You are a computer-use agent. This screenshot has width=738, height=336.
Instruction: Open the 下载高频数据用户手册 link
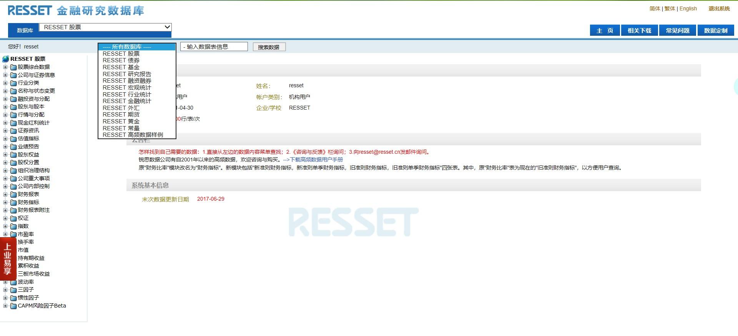pos(316,160)
